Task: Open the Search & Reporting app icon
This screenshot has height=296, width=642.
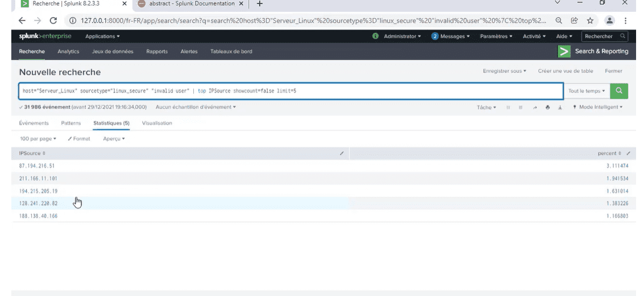Action: [564, 52]
